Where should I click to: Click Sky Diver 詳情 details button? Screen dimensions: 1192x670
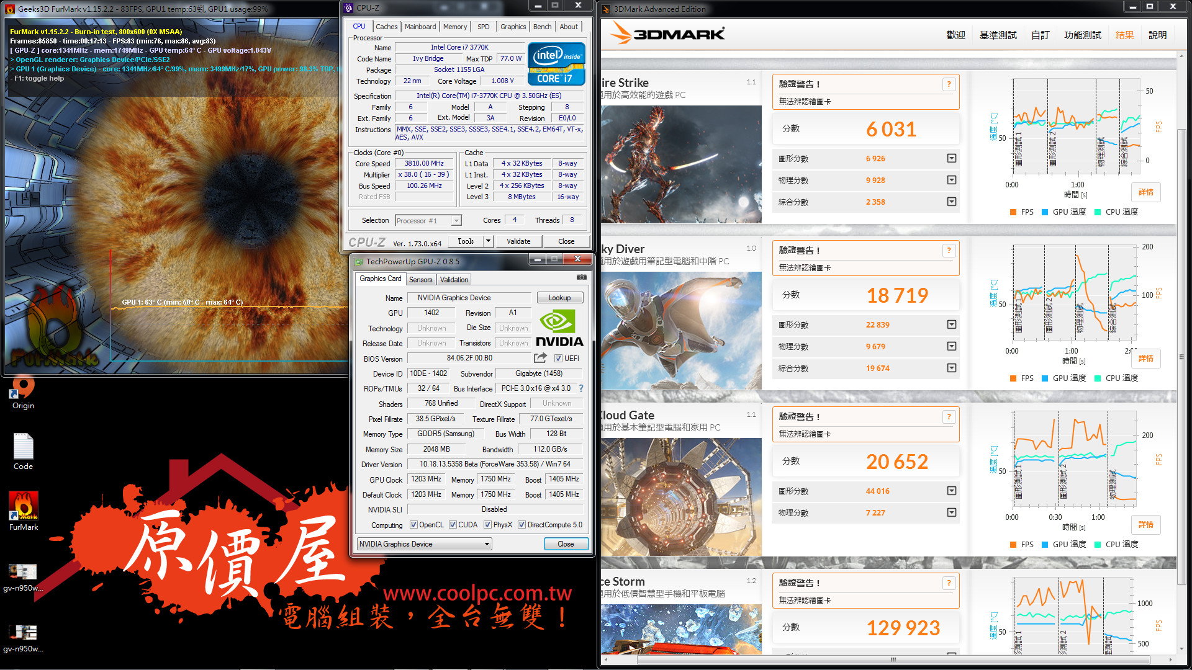(1146, 359)
